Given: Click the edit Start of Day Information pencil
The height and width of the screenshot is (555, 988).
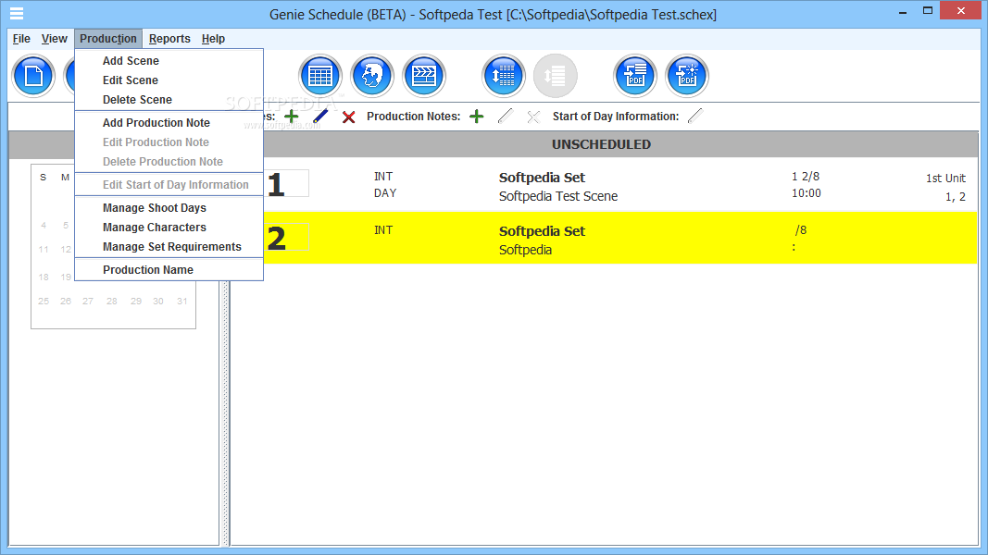Looking at the screenshot, I should (695, 116).
